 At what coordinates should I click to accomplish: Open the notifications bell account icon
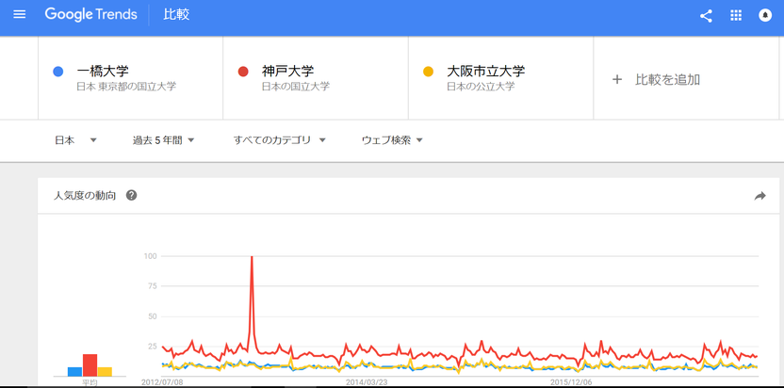coord(765,15)
